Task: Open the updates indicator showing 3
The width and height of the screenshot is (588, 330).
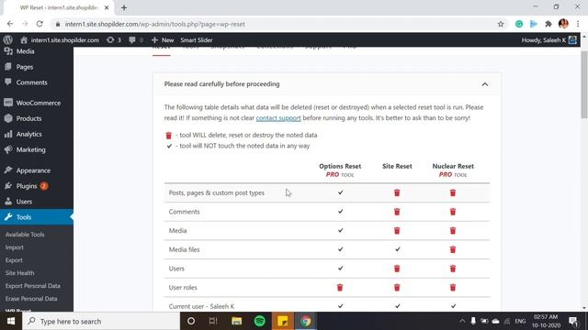Action: point(114,40)
